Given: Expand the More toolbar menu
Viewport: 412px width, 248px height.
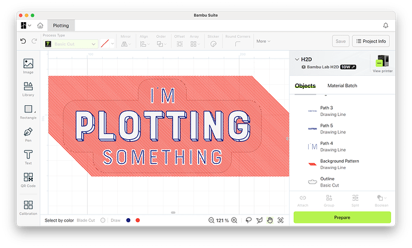Looking at the screenshot, I should pos(263,41).
